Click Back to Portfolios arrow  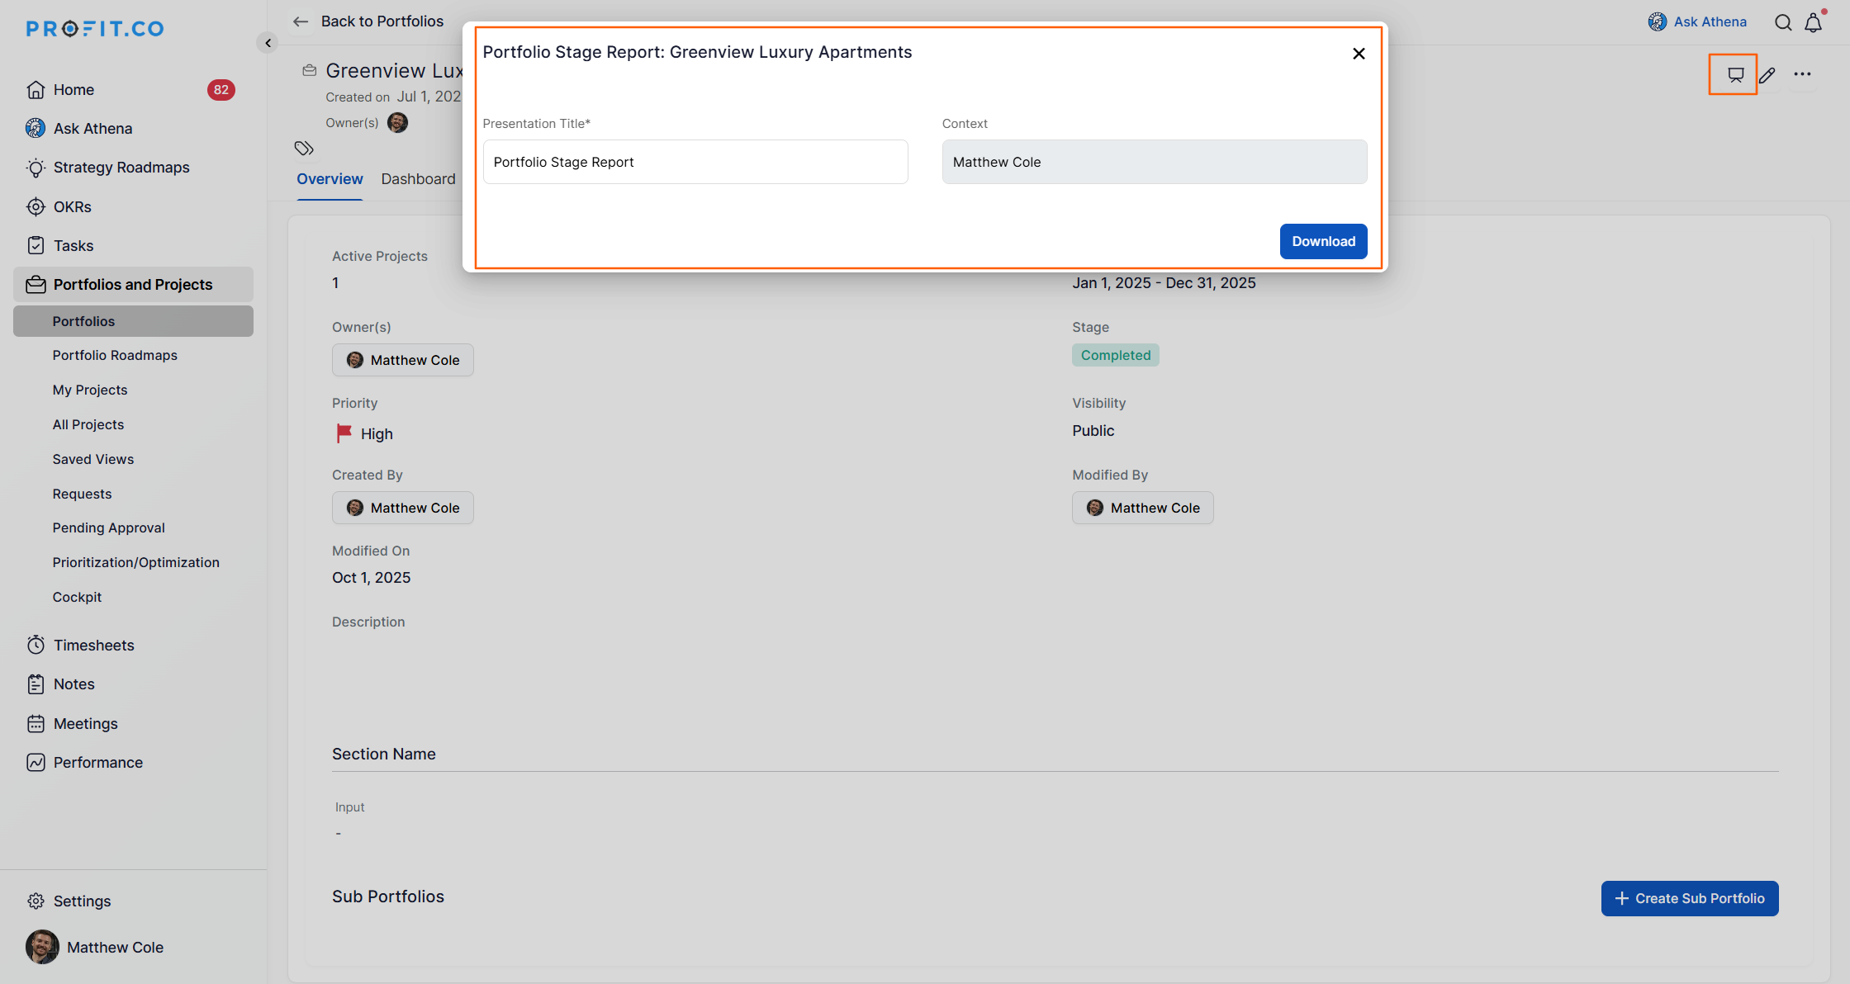(301, 21)
